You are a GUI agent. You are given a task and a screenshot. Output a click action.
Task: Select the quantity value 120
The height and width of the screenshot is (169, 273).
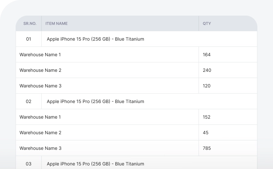tap(207, 86)
